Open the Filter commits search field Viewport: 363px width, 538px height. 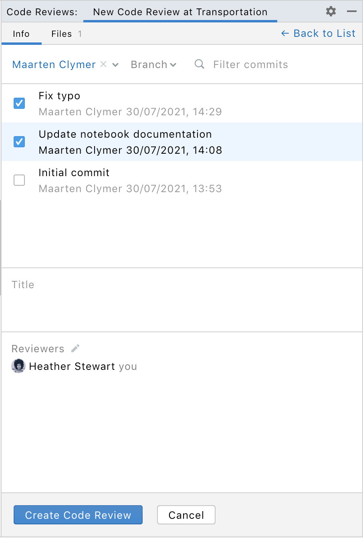(250, 64)
